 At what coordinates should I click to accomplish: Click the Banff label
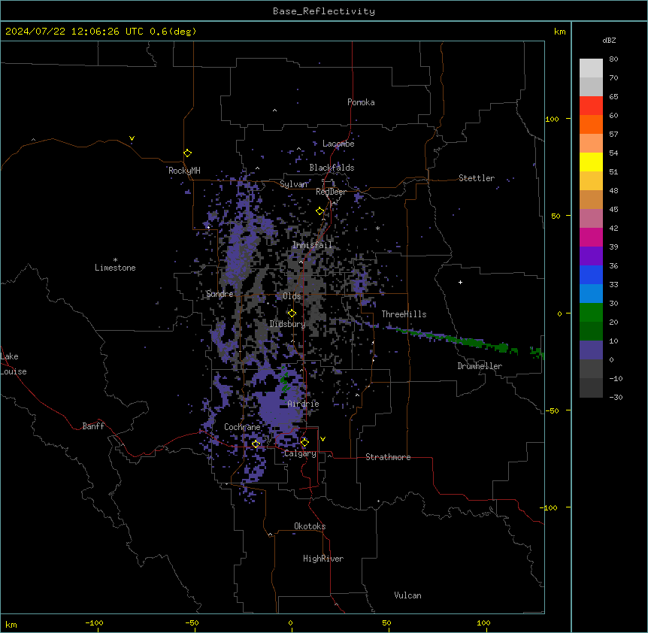pos(93,426)
